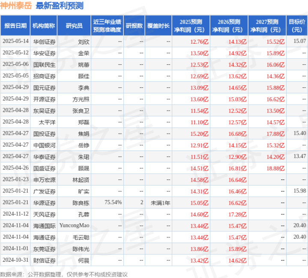Image resolution: width=308 pixels, height=278 pixels.
Task: Click the 17.88亿 forecast value
Action: 275,134
